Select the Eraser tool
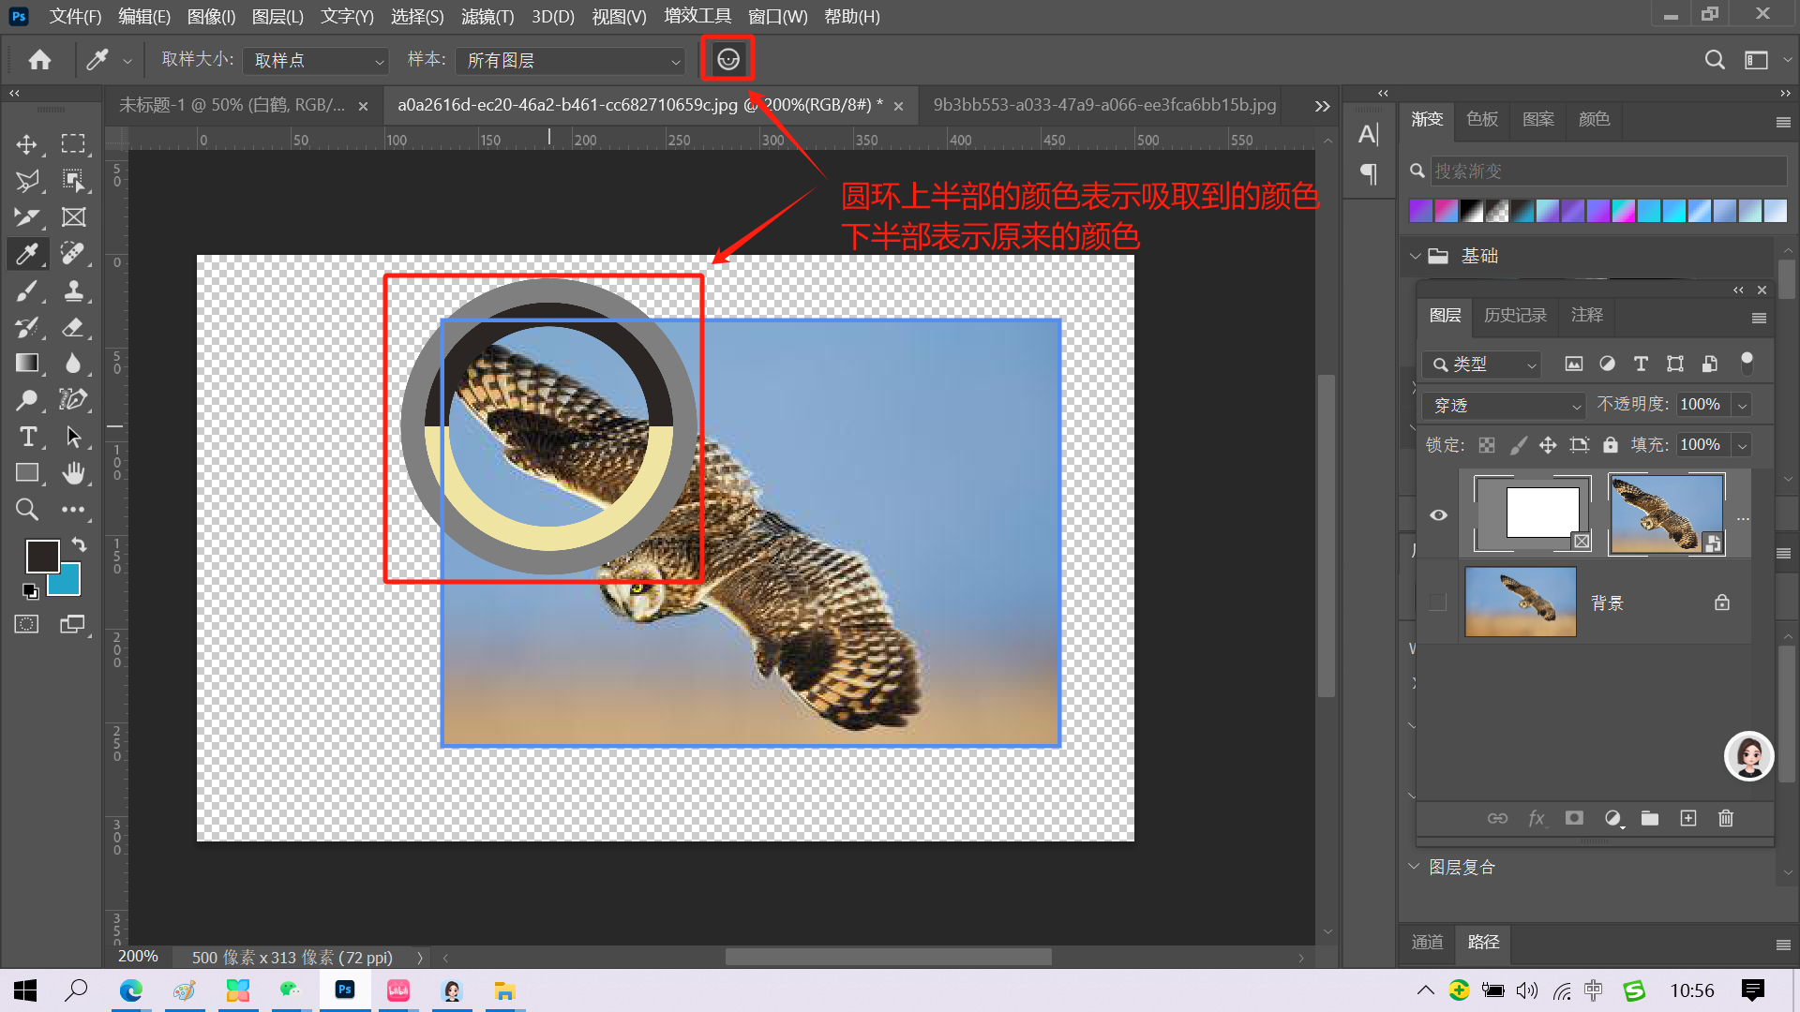The image size is (1800, 1012). tap(73, 328)
